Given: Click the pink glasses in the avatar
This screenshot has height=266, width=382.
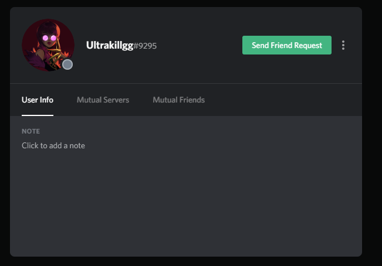Looking at the screenshot, I should (49, 38).
